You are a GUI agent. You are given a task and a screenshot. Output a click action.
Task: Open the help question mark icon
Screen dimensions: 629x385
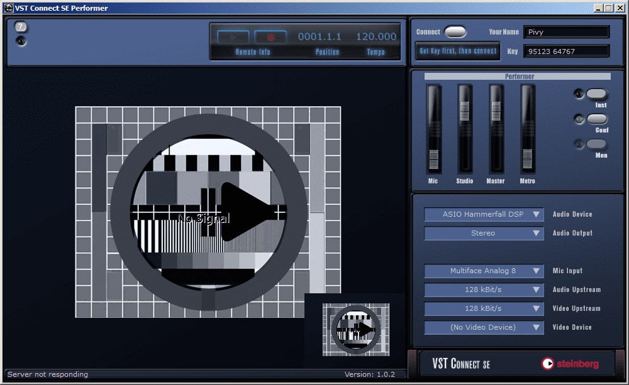click(21, 27)
